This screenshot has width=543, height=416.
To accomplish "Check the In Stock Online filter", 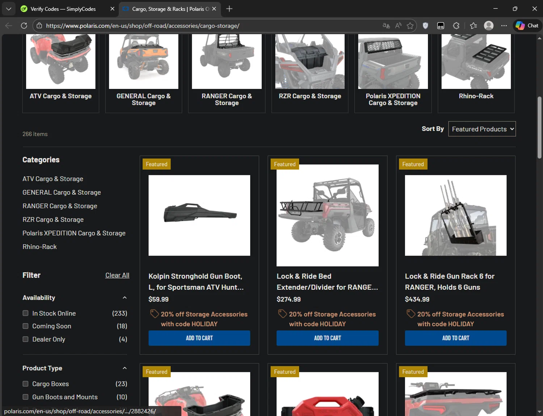I will click(25, 313).
